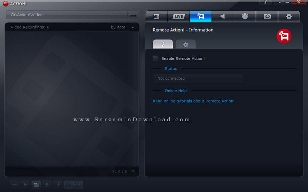Open the Benchmark stopwatch tab
This screenshot has width=308, height=192.
(245, 16)
